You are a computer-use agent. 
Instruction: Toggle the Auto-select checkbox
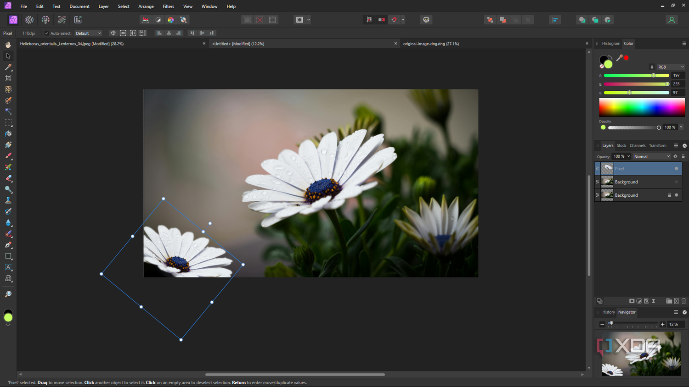click(x=46, y=33)
